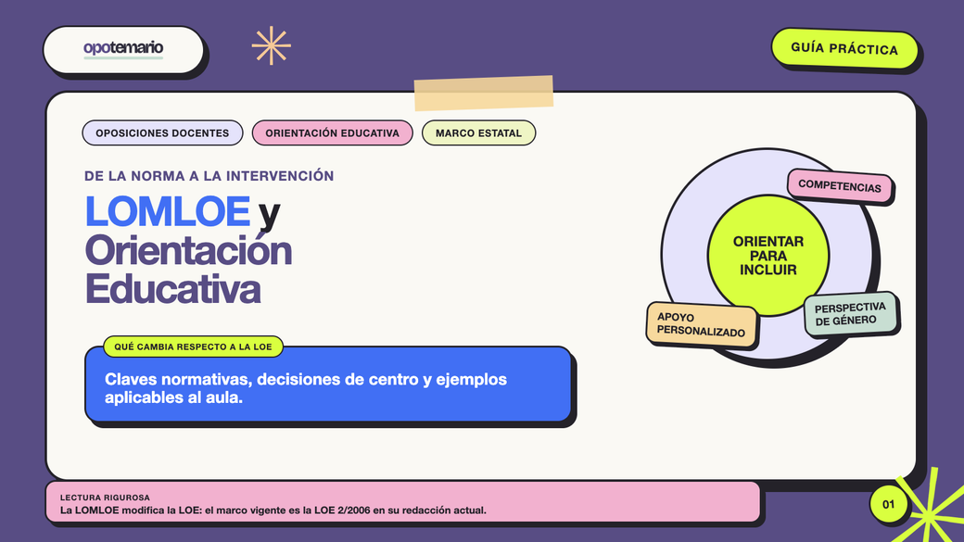Viewport: 964px width, 542px height.
Task: Click the opotemario logo badge
Action: 123,50
